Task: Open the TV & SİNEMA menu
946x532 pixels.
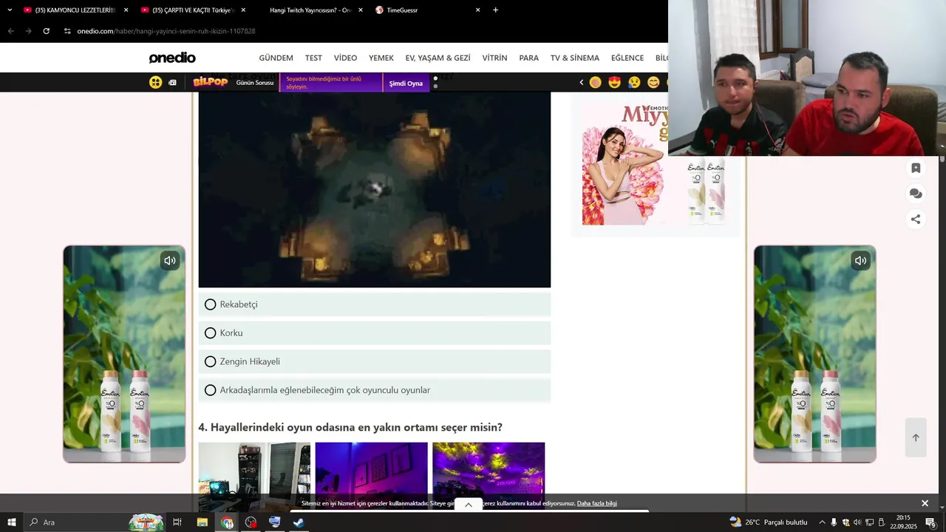Action: pos(575,58)
